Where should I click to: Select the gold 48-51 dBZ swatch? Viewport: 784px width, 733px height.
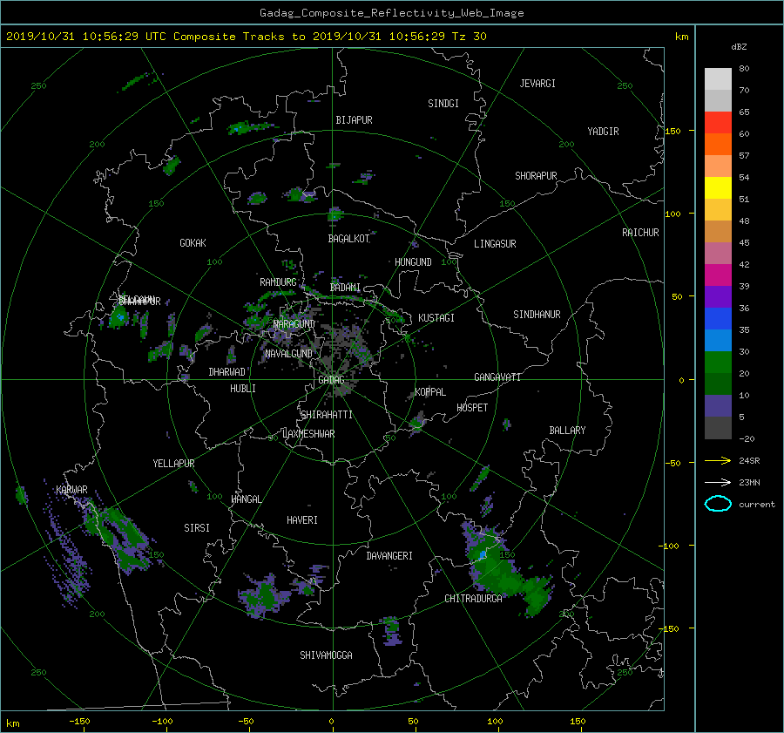pos(718,210)
